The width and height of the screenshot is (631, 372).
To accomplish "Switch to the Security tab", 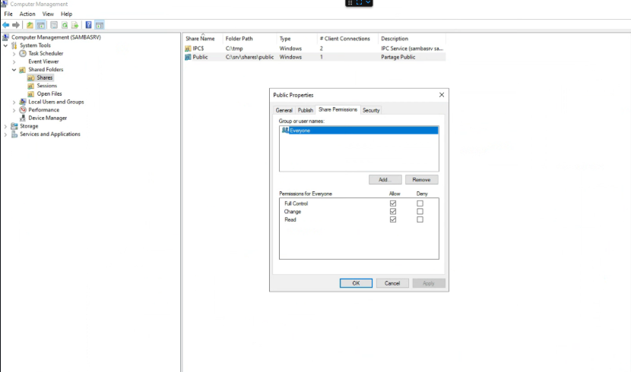I will coord(371,110).
